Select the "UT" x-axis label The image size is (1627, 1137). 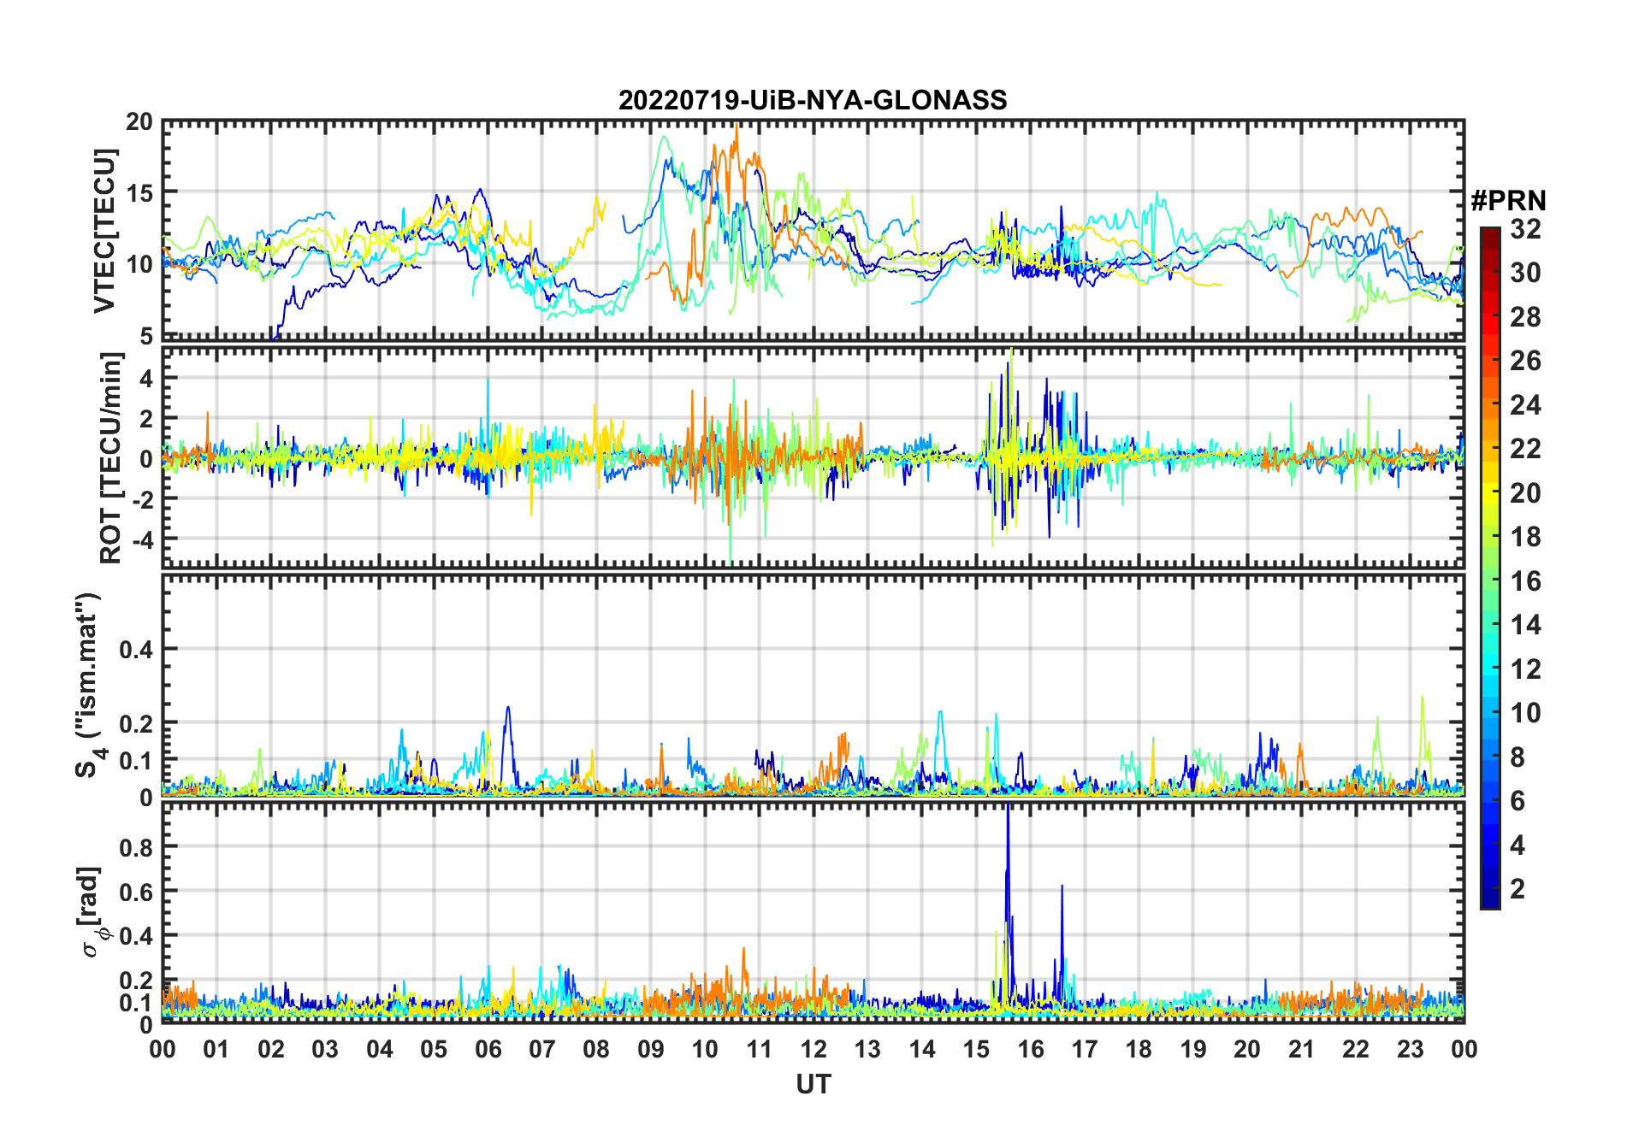[813, 1085]
